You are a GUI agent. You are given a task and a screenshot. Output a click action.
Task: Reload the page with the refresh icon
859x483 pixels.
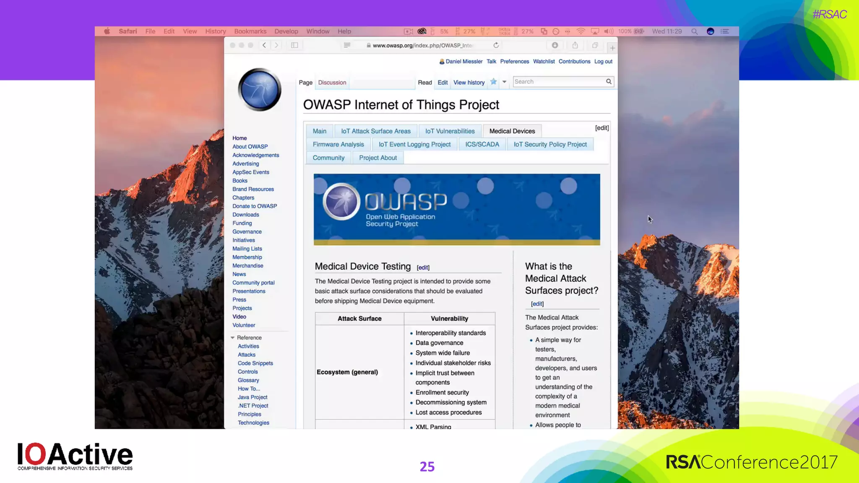[x=496, y=45]
